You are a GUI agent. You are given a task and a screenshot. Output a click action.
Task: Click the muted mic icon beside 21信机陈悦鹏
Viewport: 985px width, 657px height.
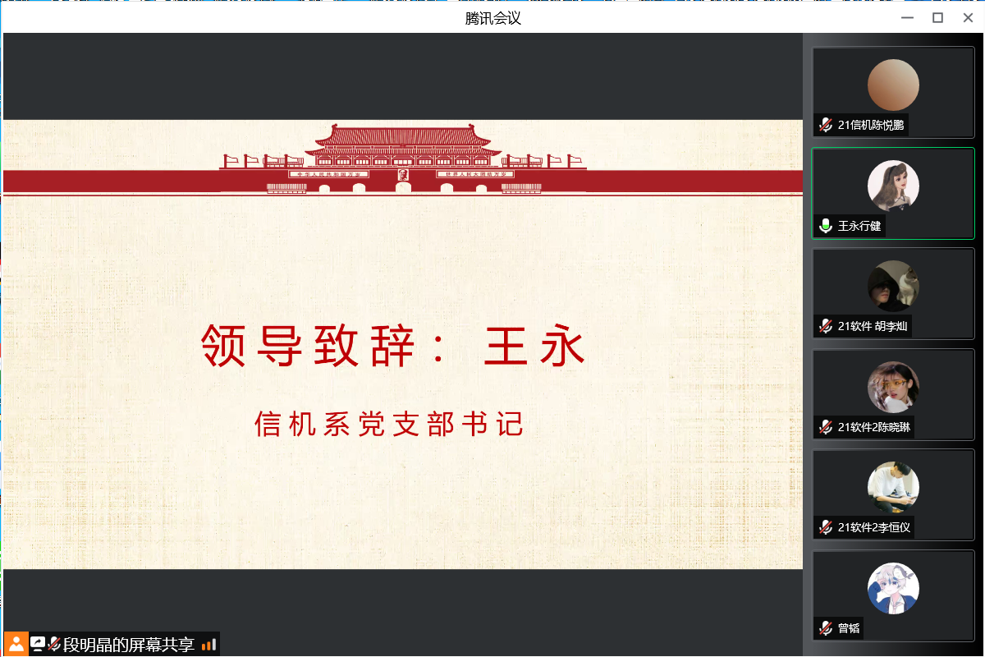[826, 125]
